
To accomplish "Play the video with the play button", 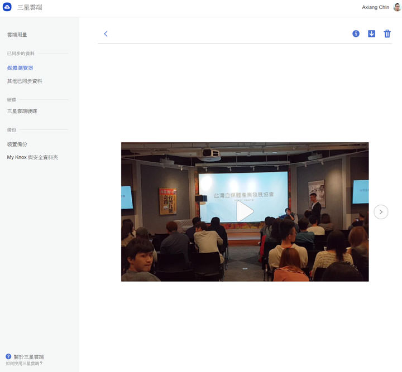I will pos(245,211).
